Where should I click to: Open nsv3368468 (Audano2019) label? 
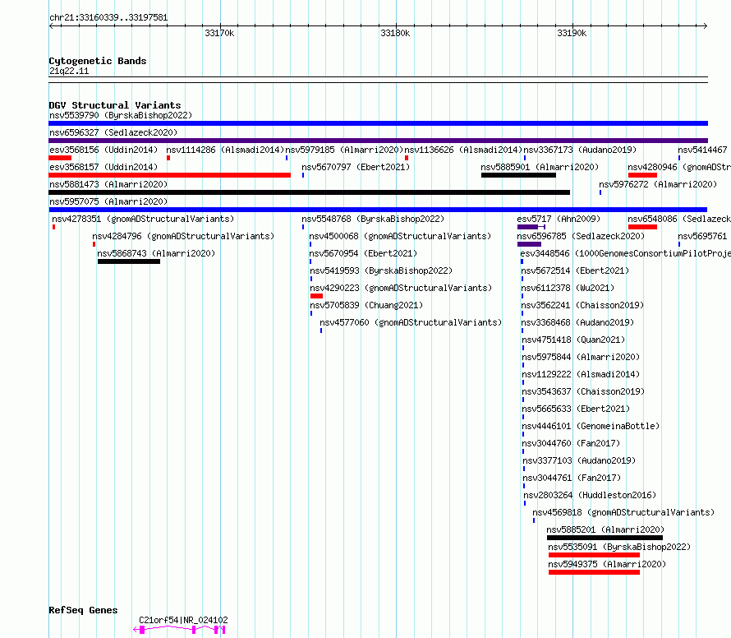[577, 322]
